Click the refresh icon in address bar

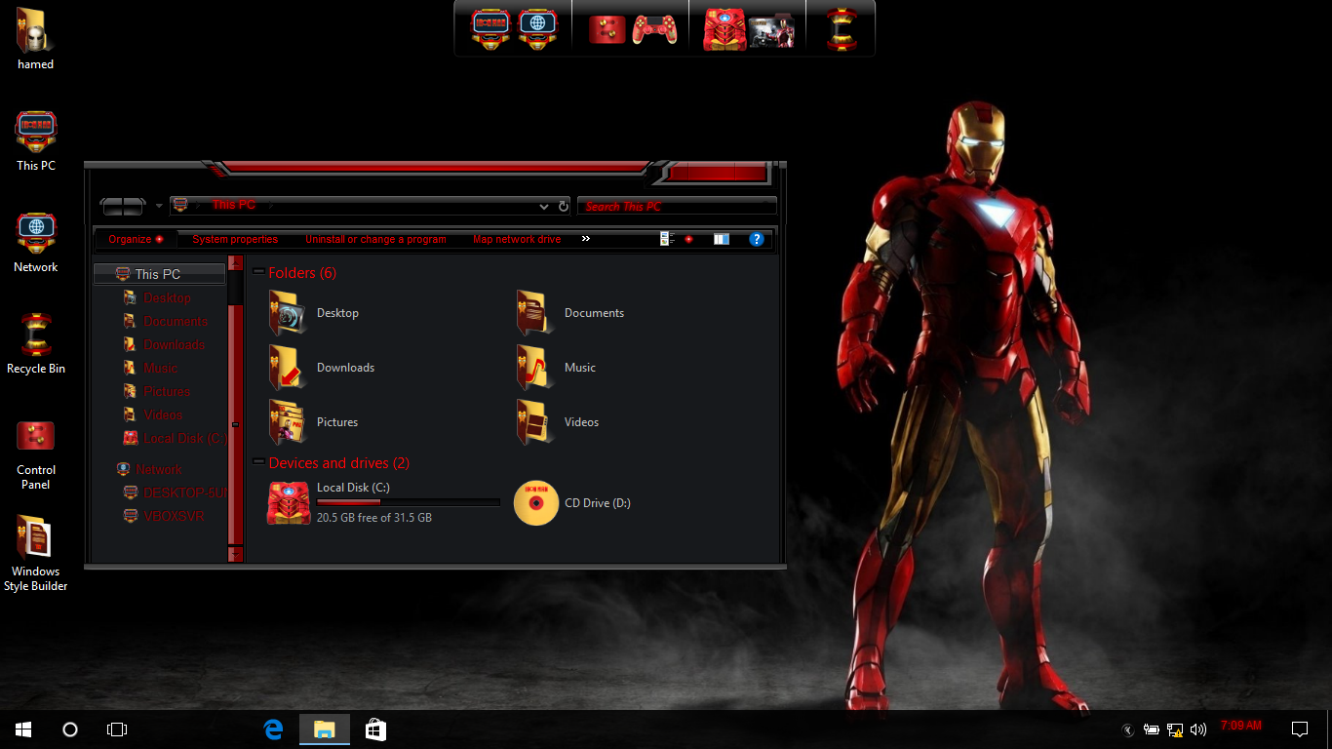(x=564, y=207)
